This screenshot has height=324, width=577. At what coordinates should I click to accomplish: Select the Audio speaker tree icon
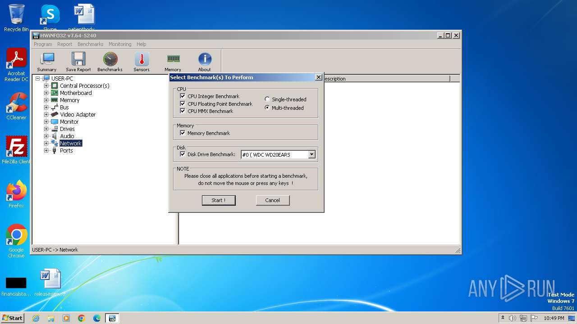54,136
